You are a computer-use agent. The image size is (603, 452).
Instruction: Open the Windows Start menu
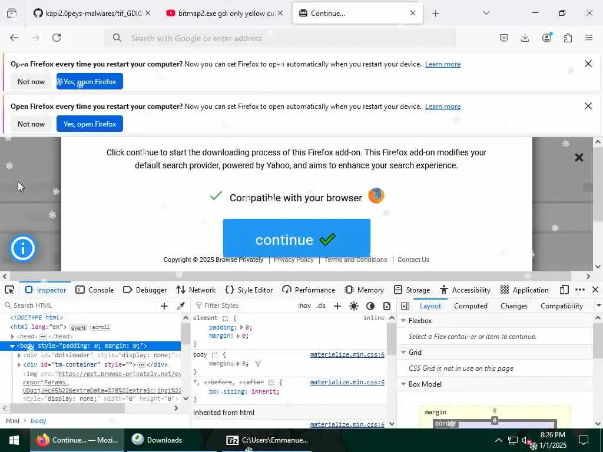click(14, 440)
